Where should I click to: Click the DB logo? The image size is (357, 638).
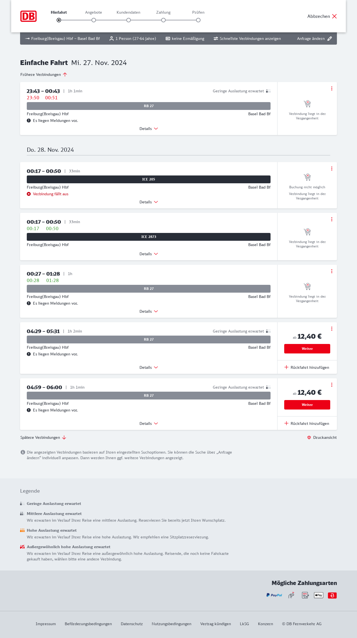pyautogui.click(x=28, y=16)
